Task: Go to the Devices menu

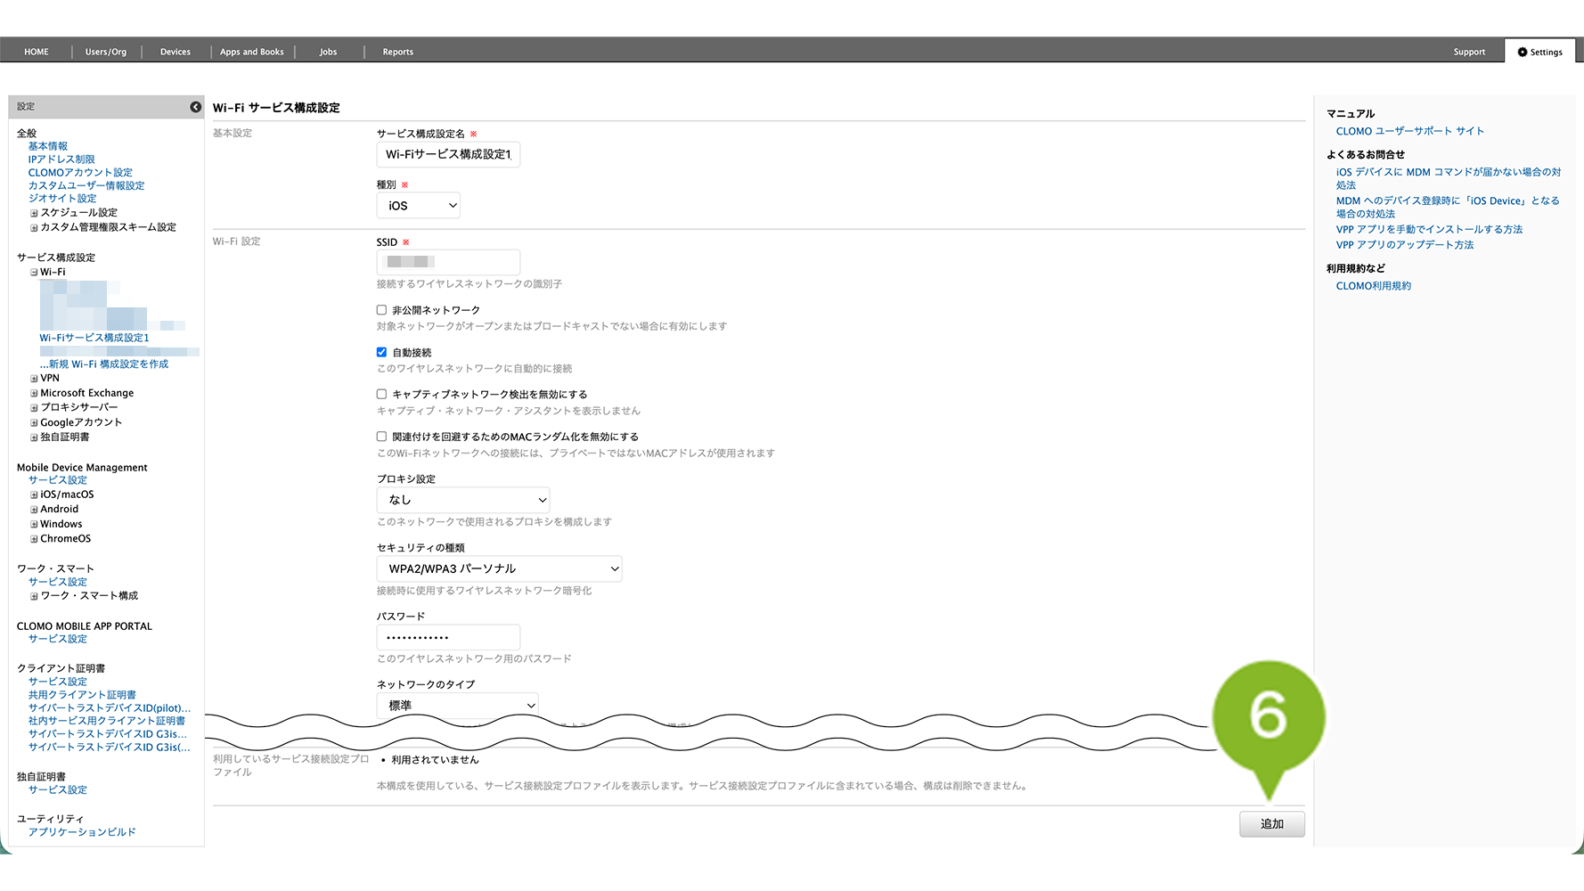Action: point(176,52)
